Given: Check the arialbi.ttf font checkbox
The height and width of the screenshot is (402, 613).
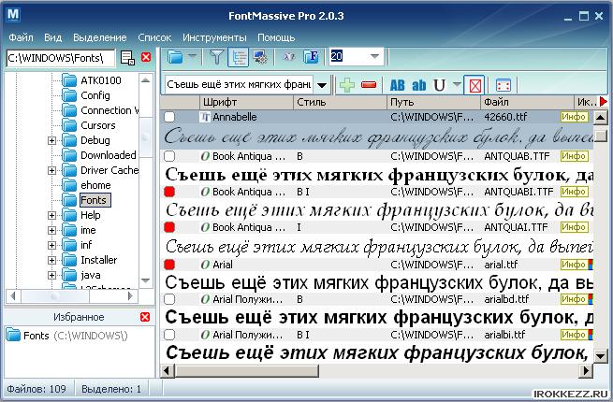Looking at the screenshot, I should [x=169, y=335].
